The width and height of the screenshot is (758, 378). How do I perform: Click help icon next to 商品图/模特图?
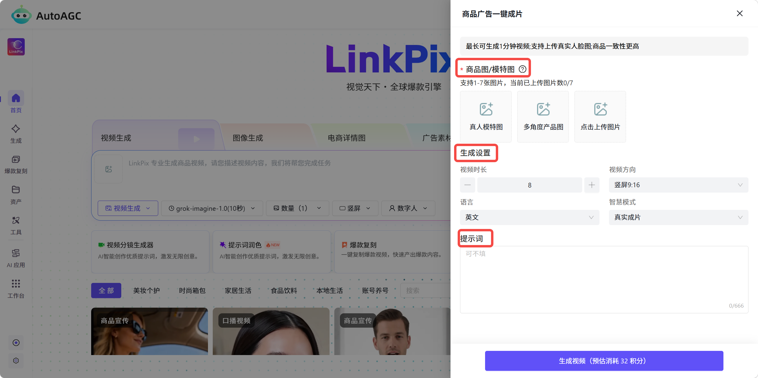(522, 69)
